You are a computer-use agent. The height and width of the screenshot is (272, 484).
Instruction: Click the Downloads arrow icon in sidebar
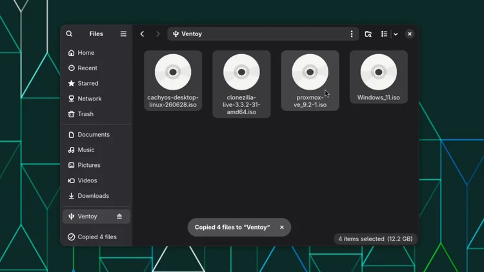click(71, 196)
